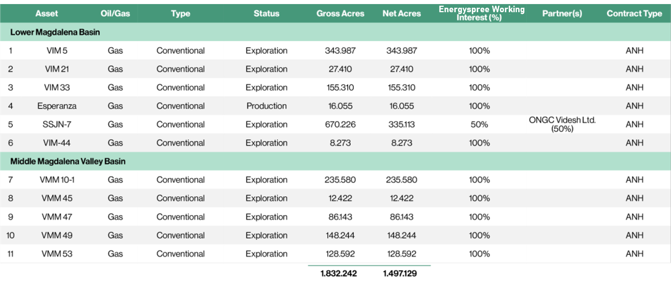The height and width of the screenshot is (291, 671).
Task: Select the Partner(s) column header
Action: click(x=562, y=13)
